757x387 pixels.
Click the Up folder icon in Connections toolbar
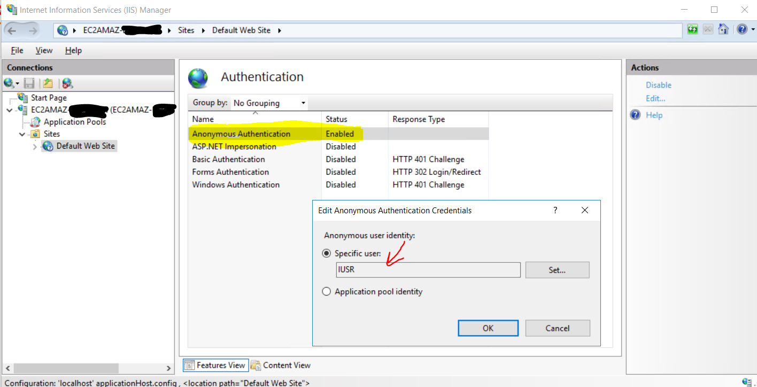tap(48, 83)
